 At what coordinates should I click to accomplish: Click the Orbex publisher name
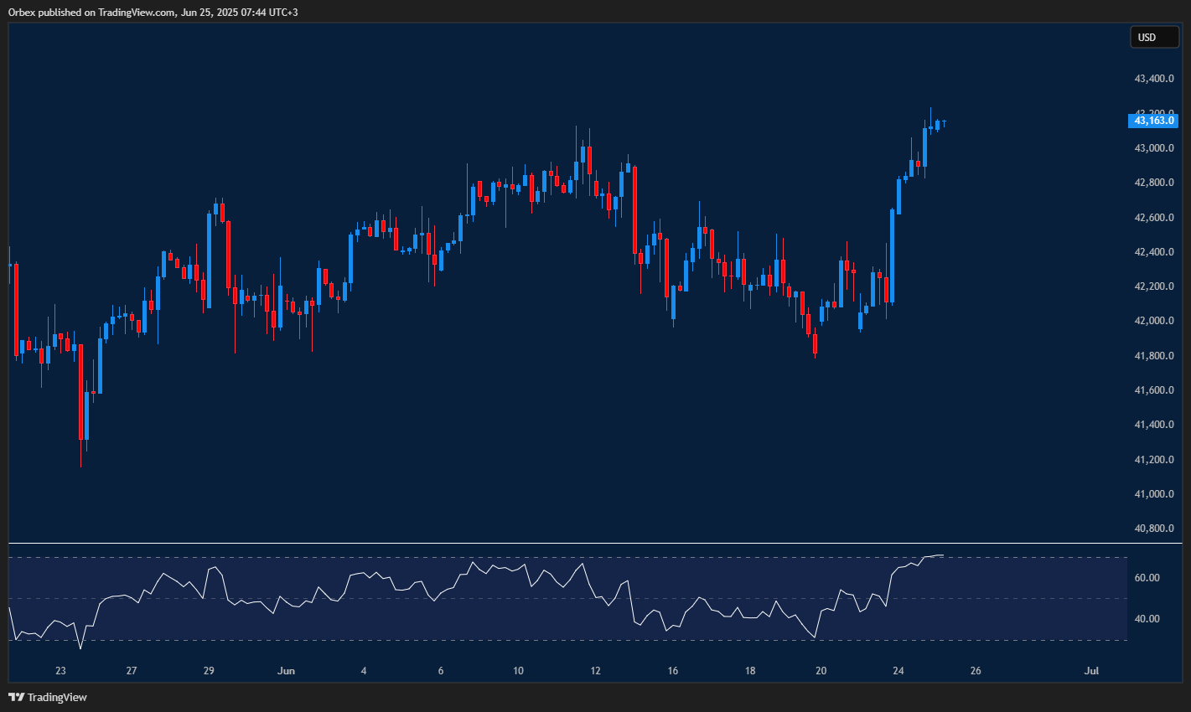21,13
